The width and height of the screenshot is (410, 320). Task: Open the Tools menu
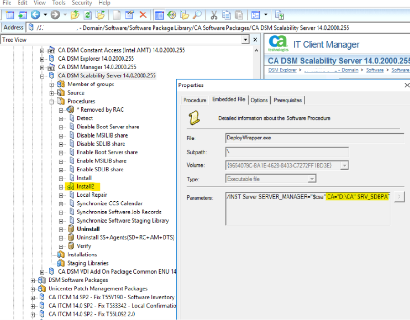click(x=59, y=3)
